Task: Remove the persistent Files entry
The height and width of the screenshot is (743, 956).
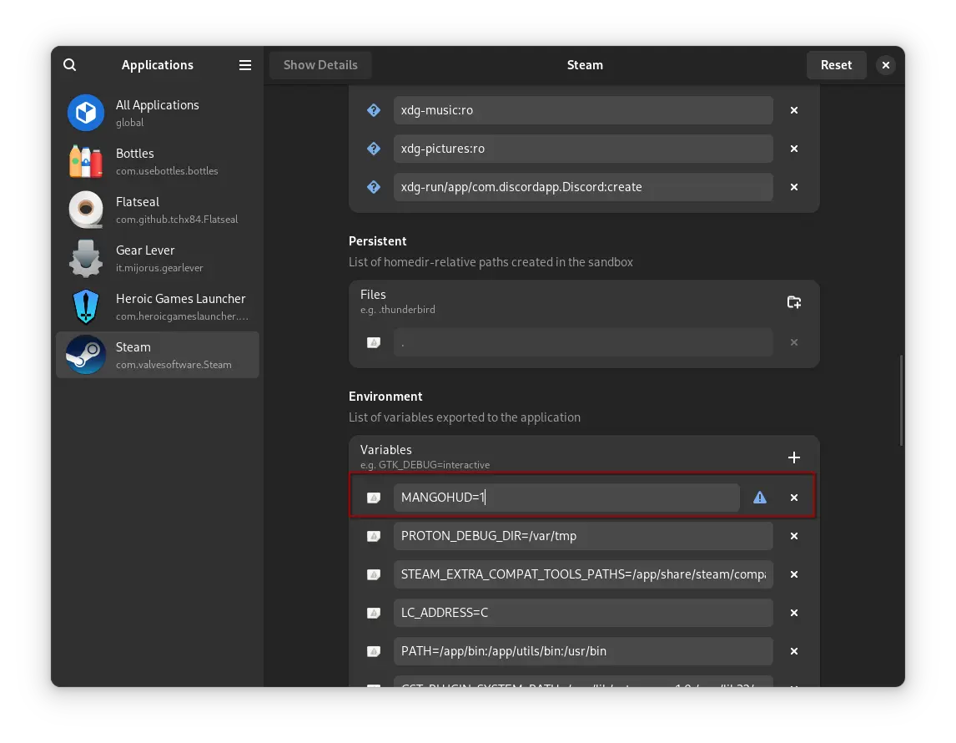Action: point(794,342)
